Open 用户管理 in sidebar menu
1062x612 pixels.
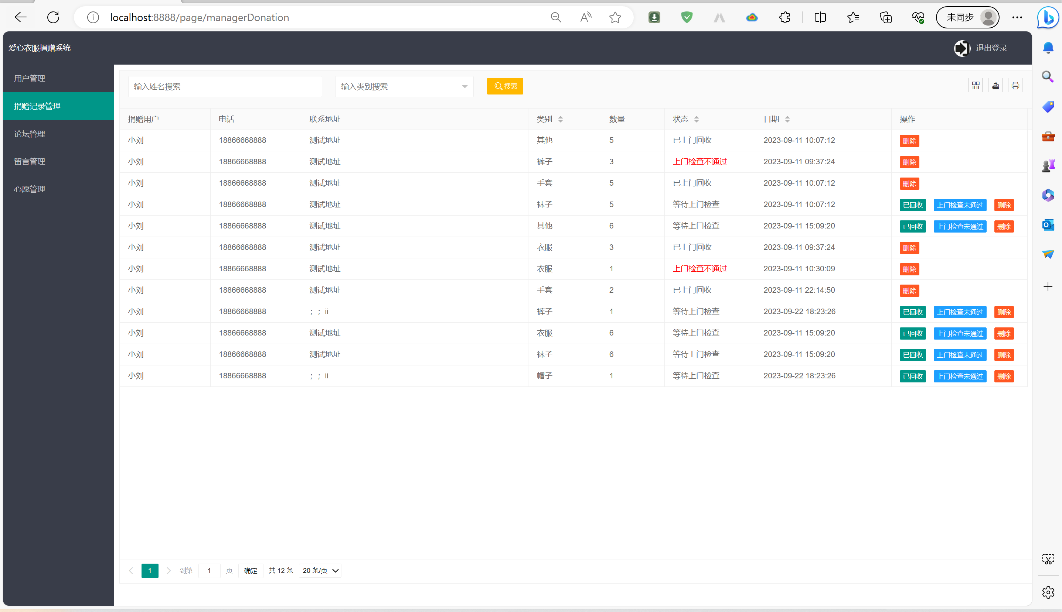[x=30, y=79]
